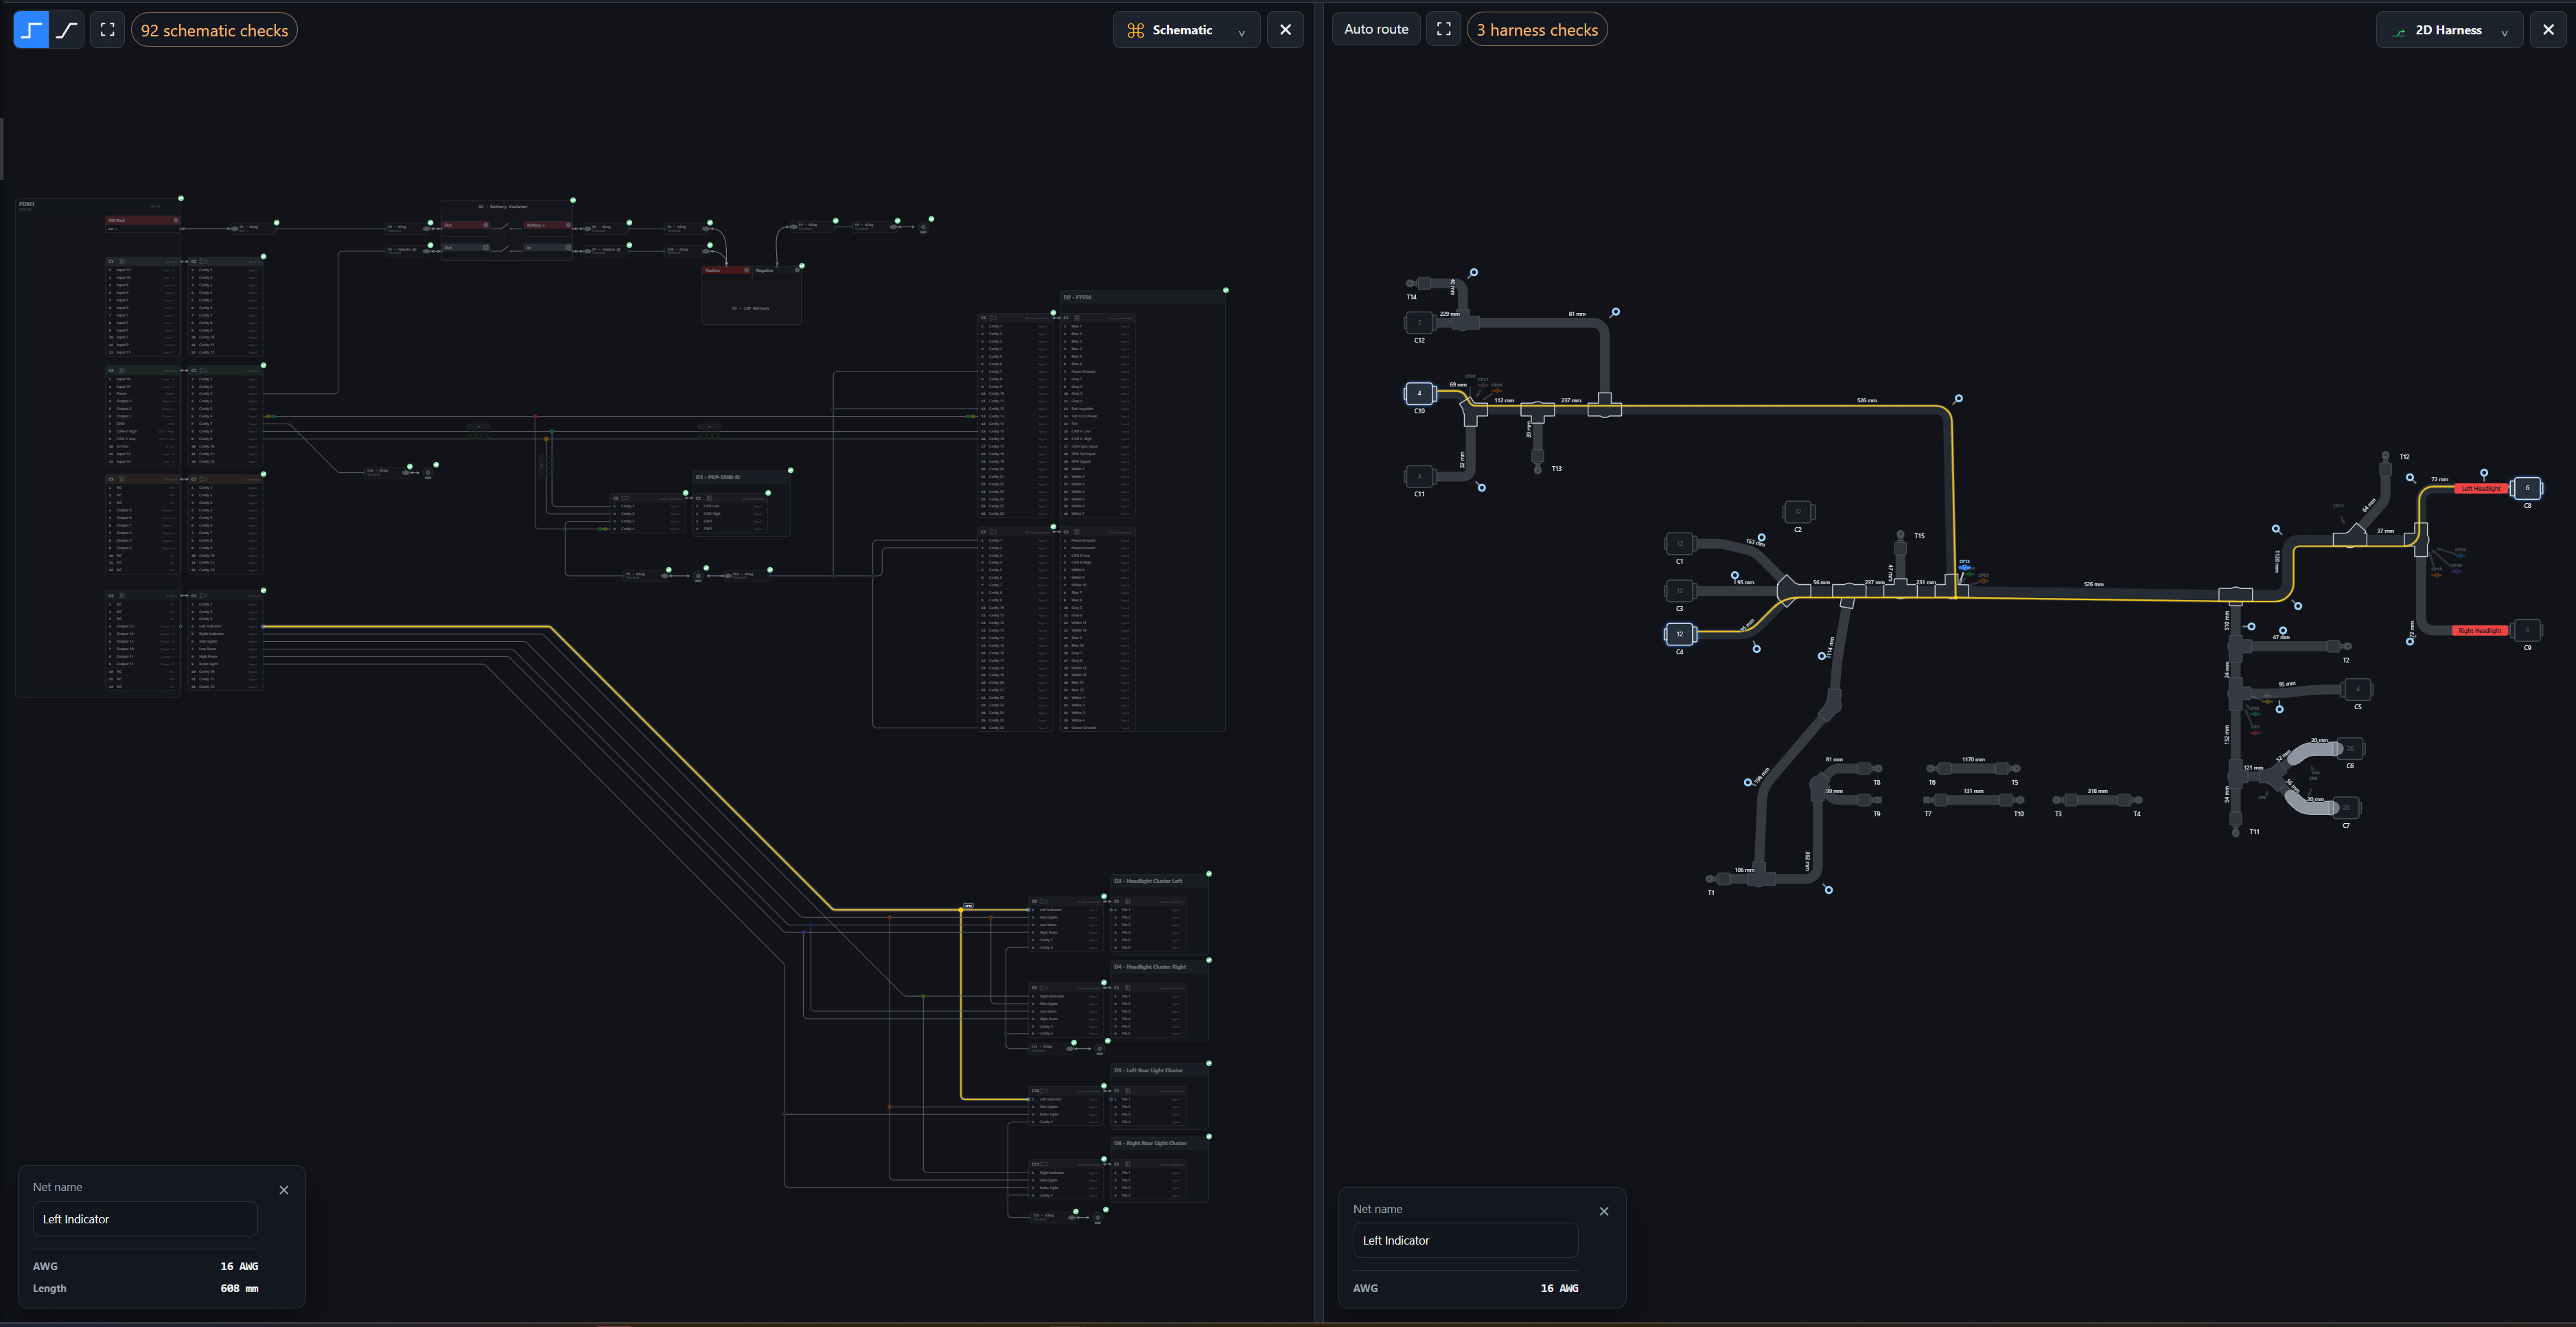Image resolution: width=2576 pixels, height=1327 pixels.
Task: Open the 3 harness checks list
Action: point(1537,29)
